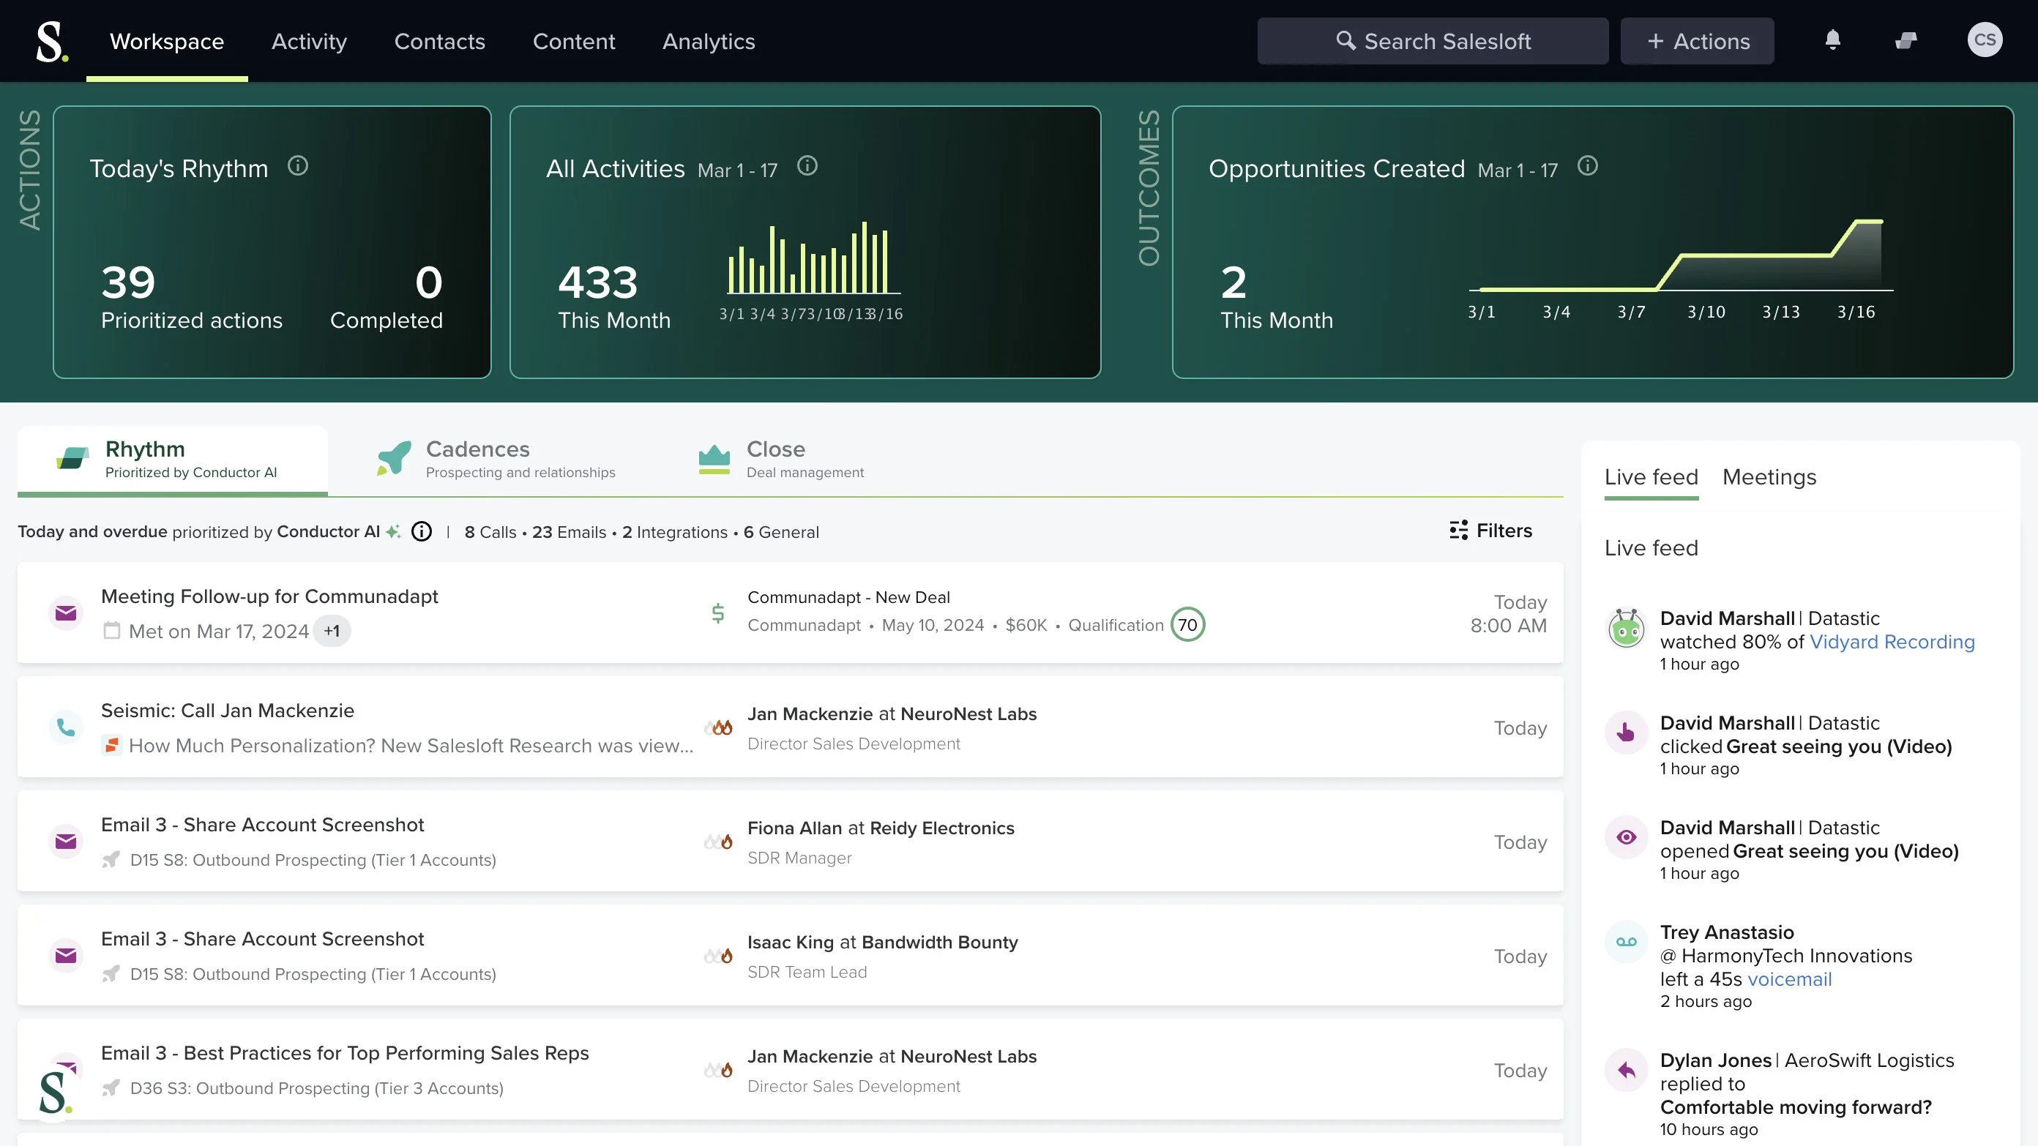This screenshot has width=2038, height=1146.
Task: Click Seismic content icon under Call Jan Mackenzie
Action: coord(111,745)
